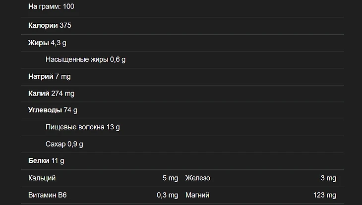The height and width of the screenshot is (205, 362).
Task: Select the Железо label
Action: coord(198,178)
